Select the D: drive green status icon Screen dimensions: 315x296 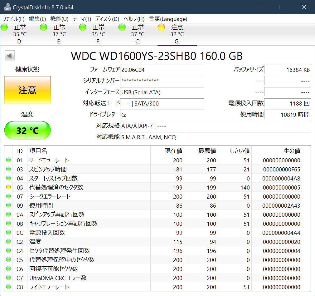pyautogui.click(x=4, y=27)
